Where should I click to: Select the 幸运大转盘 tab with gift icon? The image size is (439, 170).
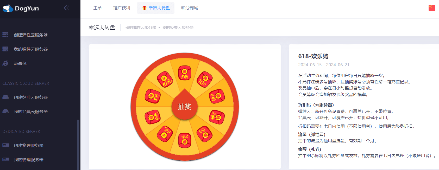pos(156,8)
